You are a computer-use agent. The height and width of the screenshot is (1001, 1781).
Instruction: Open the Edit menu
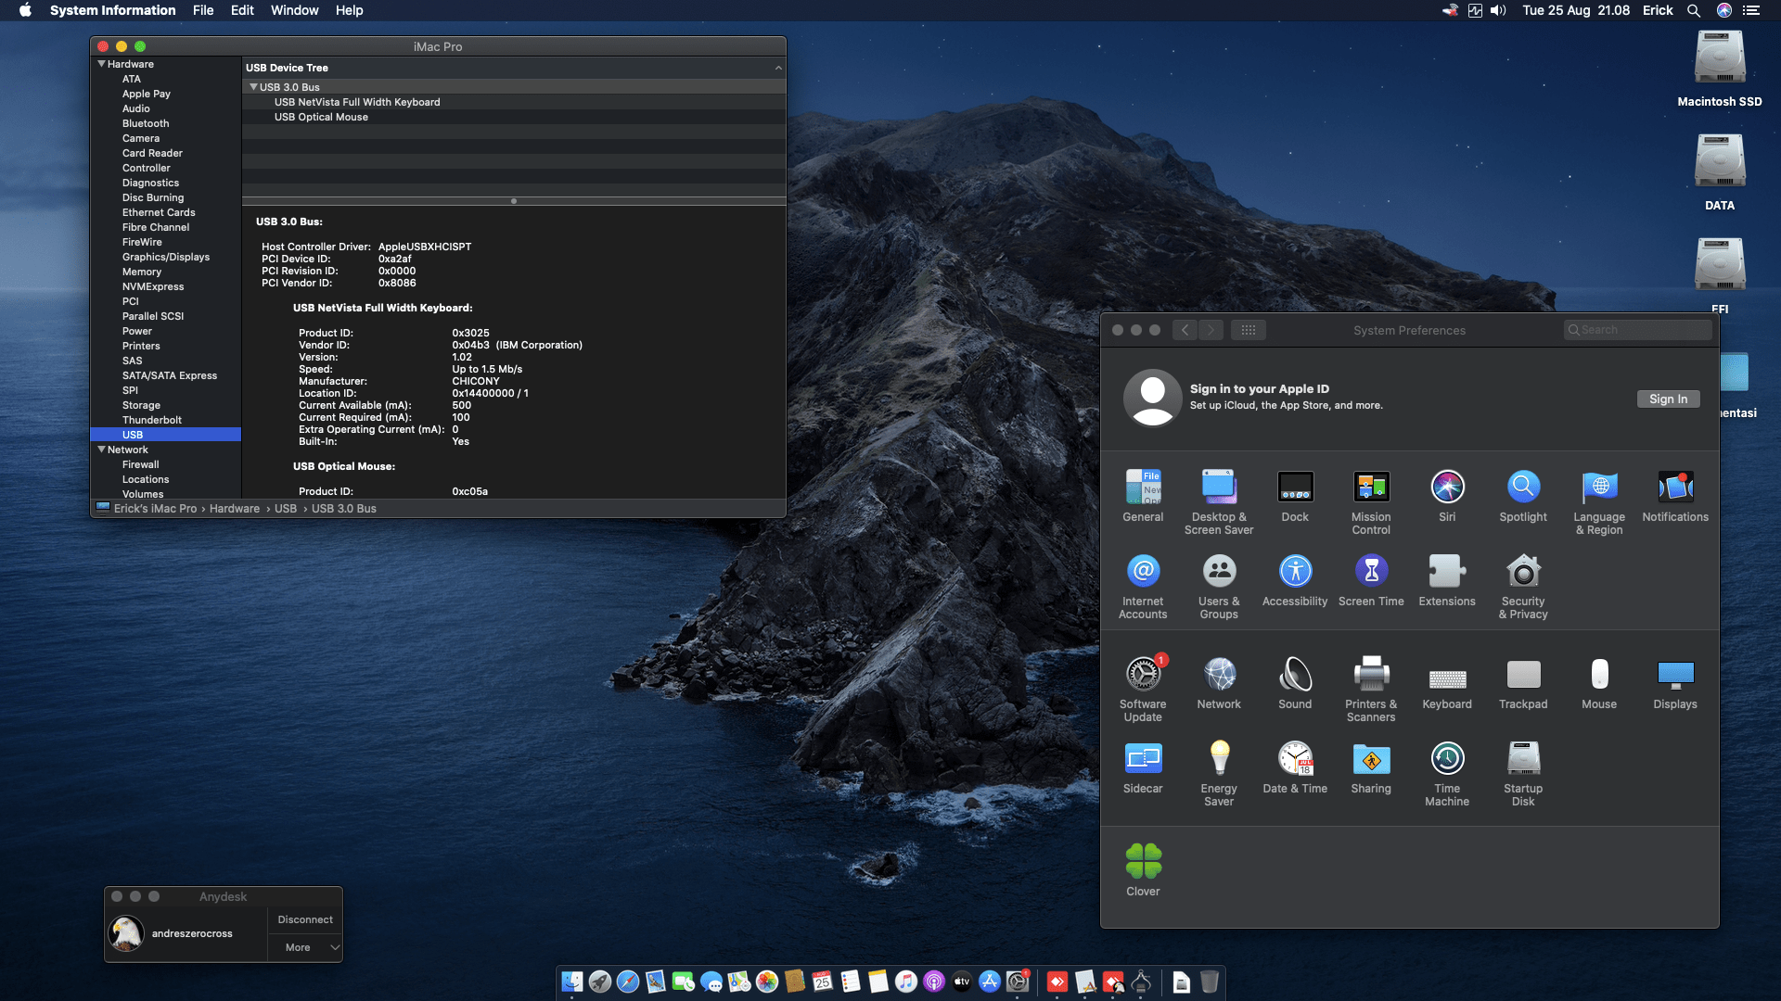coord(242,10)
